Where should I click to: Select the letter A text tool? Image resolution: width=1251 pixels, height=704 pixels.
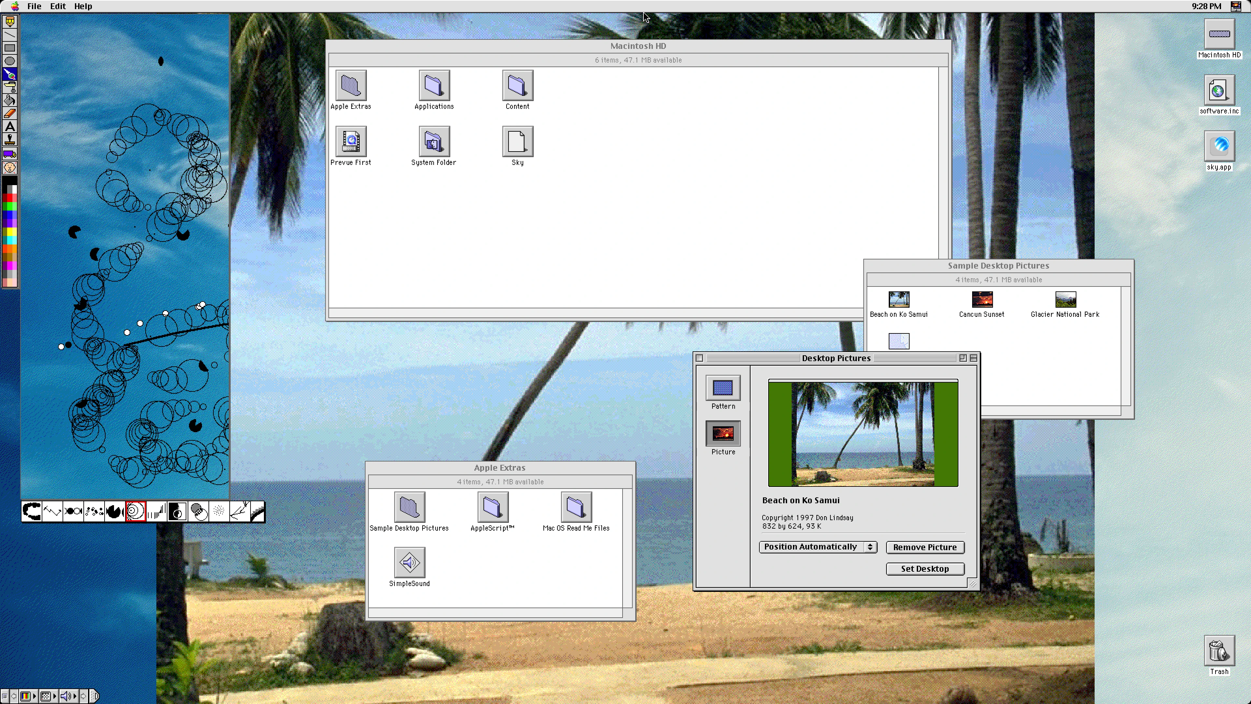10,126
